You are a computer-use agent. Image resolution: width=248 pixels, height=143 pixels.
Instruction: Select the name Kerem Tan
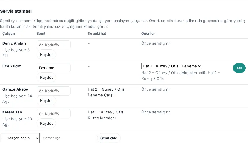[12, 112]
